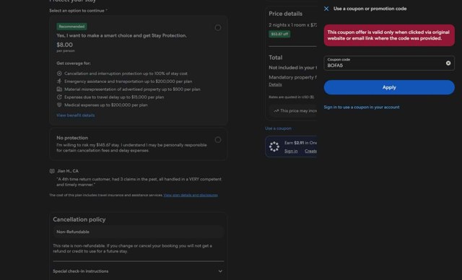Click Sign in link in rewards box

[291, 151]
